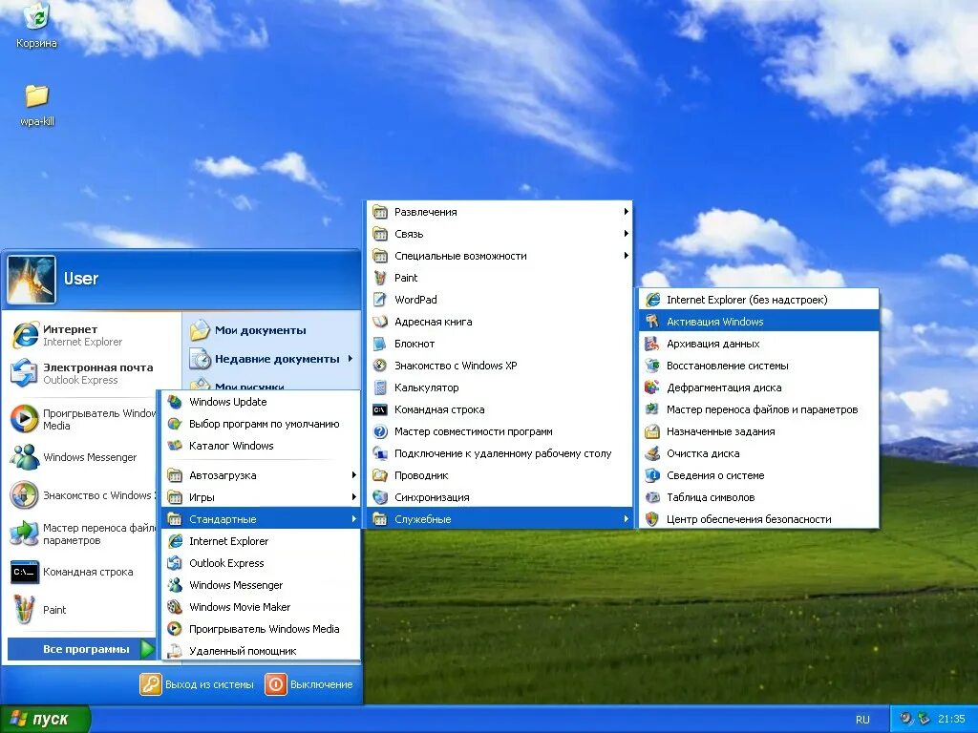The image size is (978, 733).
Task: Click the RU language indicator on the taskbar
Action: (x=862, y=719)
